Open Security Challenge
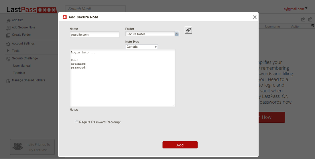 point(25,58)
